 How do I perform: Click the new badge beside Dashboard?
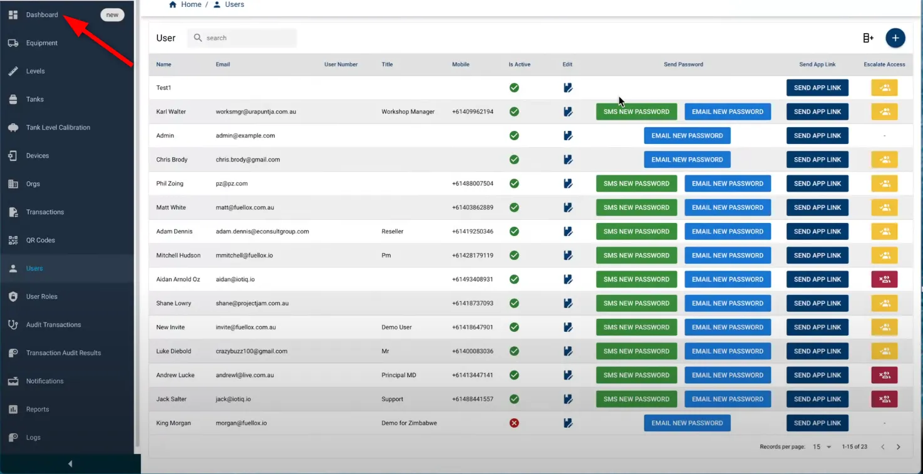click(x=112, y=15)
